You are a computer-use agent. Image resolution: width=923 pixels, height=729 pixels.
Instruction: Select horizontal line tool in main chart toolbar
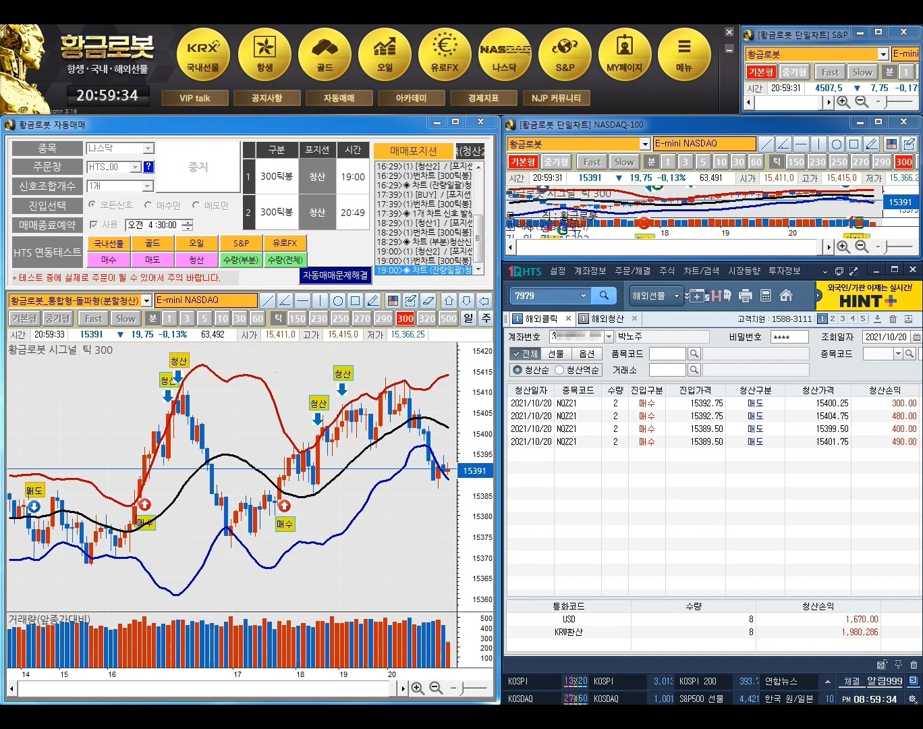(x=302, y=300)
